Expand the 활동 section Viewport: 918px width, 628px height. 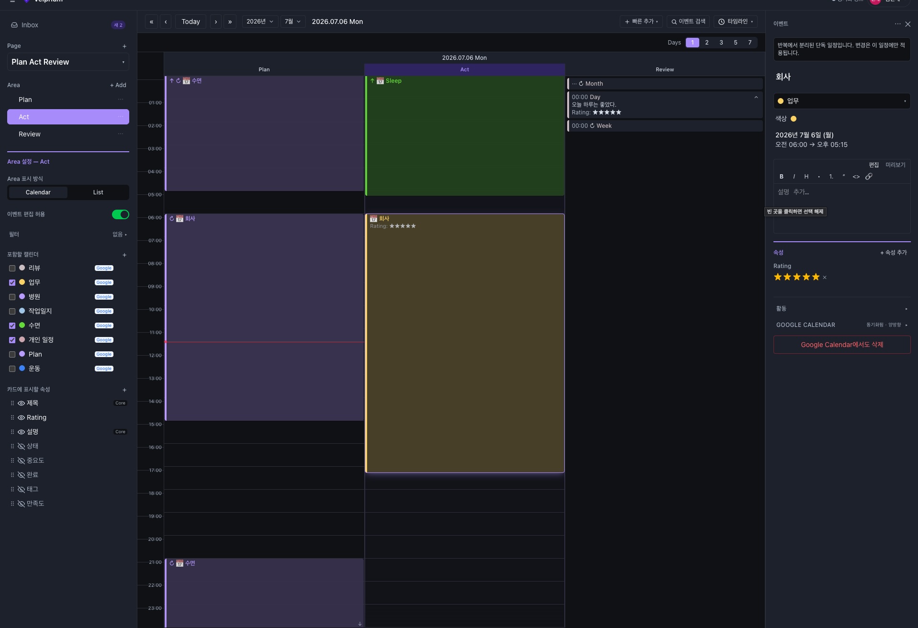841,309
